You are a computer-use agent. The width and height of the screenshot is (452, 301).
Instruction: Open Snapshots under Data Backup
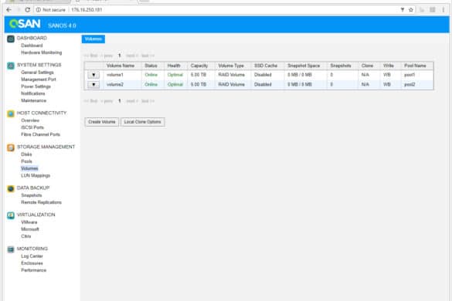point(32,195)
